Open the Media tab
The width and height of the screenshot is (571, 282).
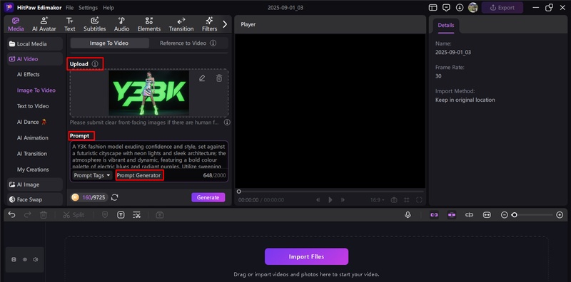tap(16, 24)
